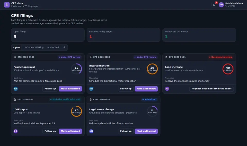
Task: Click Follow-up on Interconnection card
Action: coord(126,89)
